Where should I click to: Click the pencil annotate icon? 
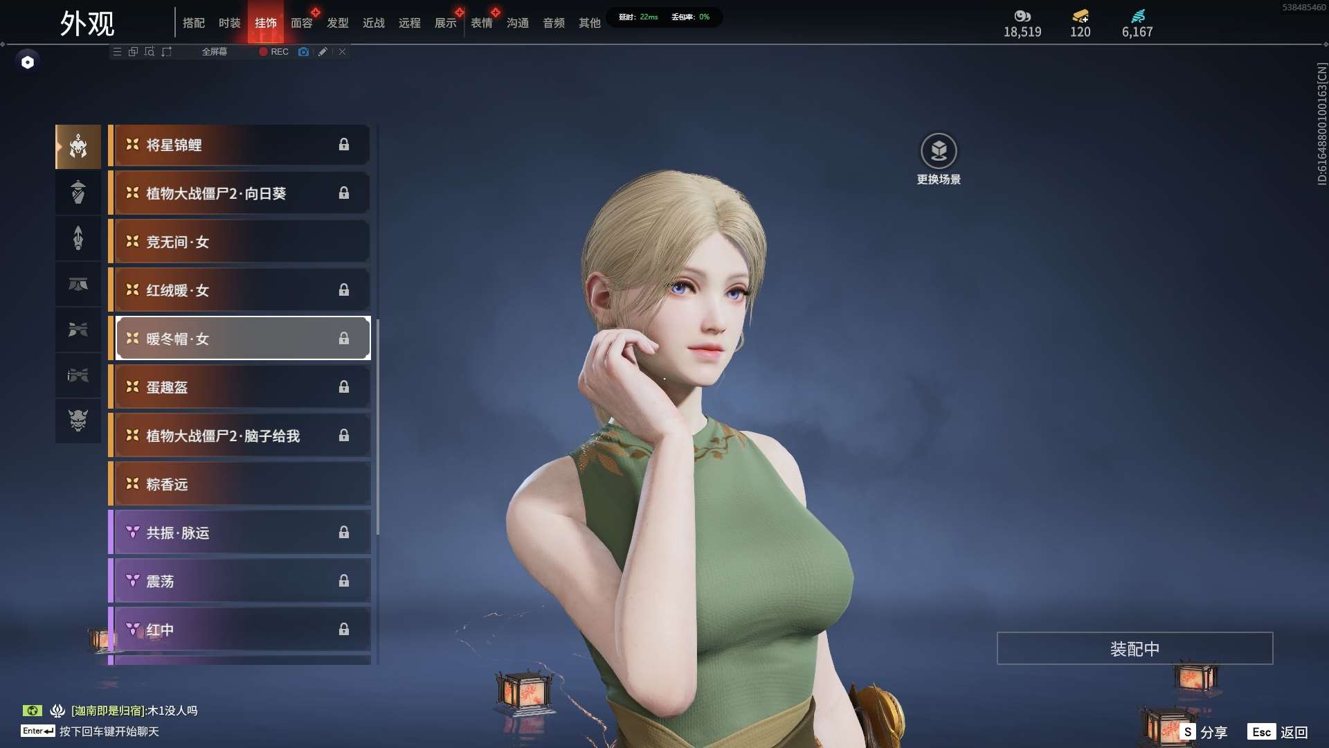pyautogui.click(x=323, y=52)
